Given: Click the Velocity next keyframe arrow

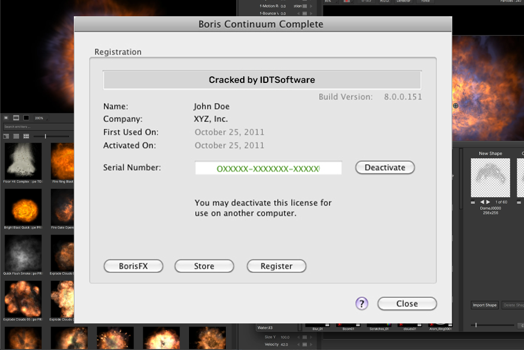Looking at the screenshot, I should click(x=311, y=345).
